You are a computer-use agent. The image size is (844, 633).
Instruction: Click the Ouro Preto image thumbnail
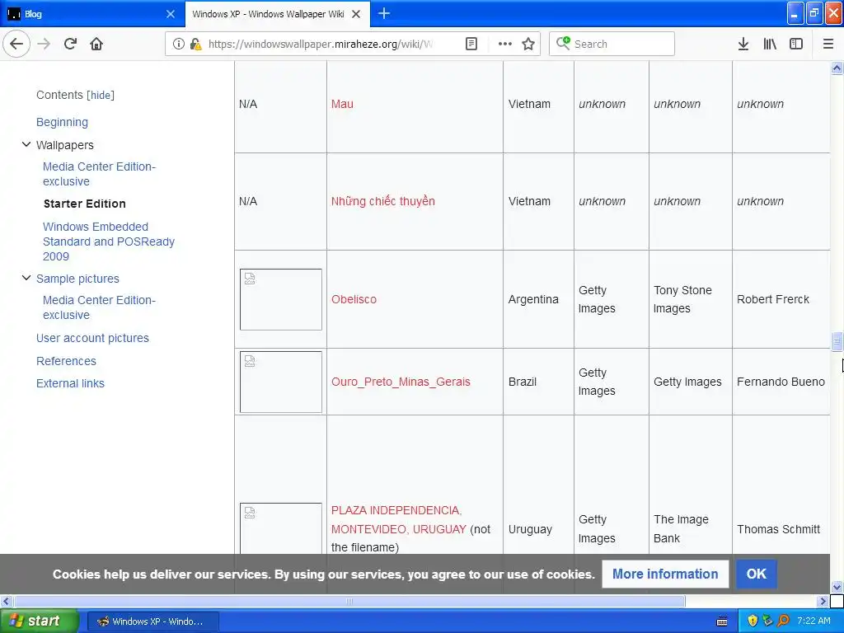[281, 382]
